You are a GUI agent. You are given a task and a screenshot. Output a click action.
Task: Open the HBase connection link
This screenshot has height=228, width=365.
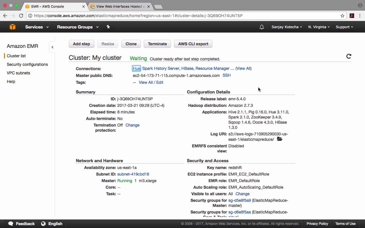click(x=187, y=68)
